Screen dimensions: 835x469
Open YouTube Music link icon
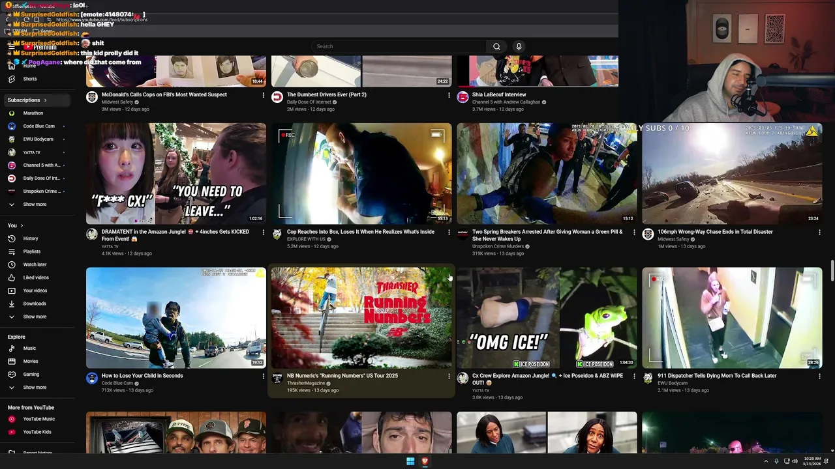(x=11, y=419)
